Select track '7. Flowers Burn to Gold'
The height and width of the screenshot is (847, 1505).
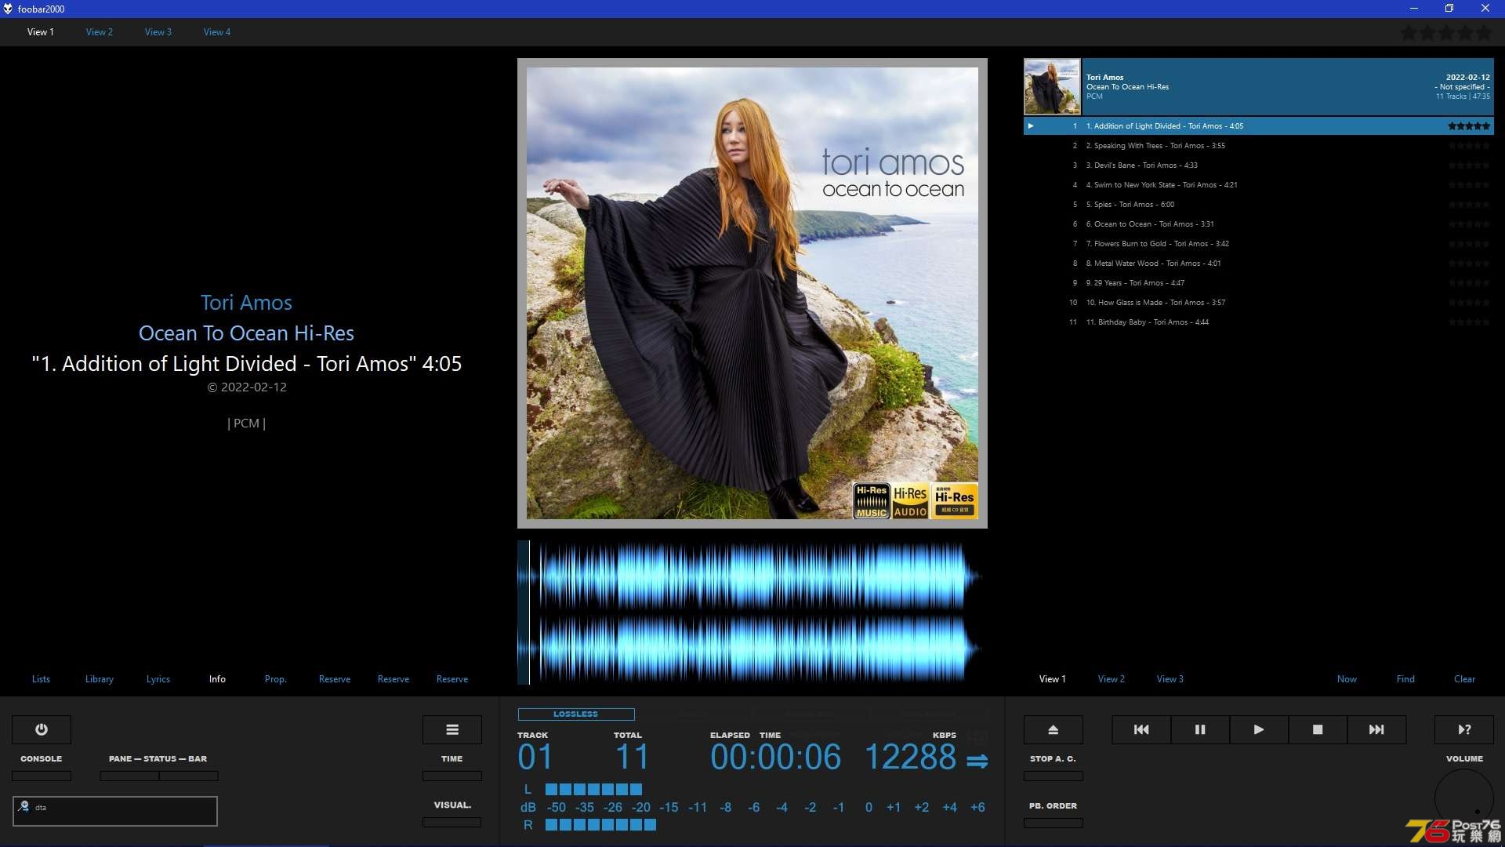point(1258,244)
